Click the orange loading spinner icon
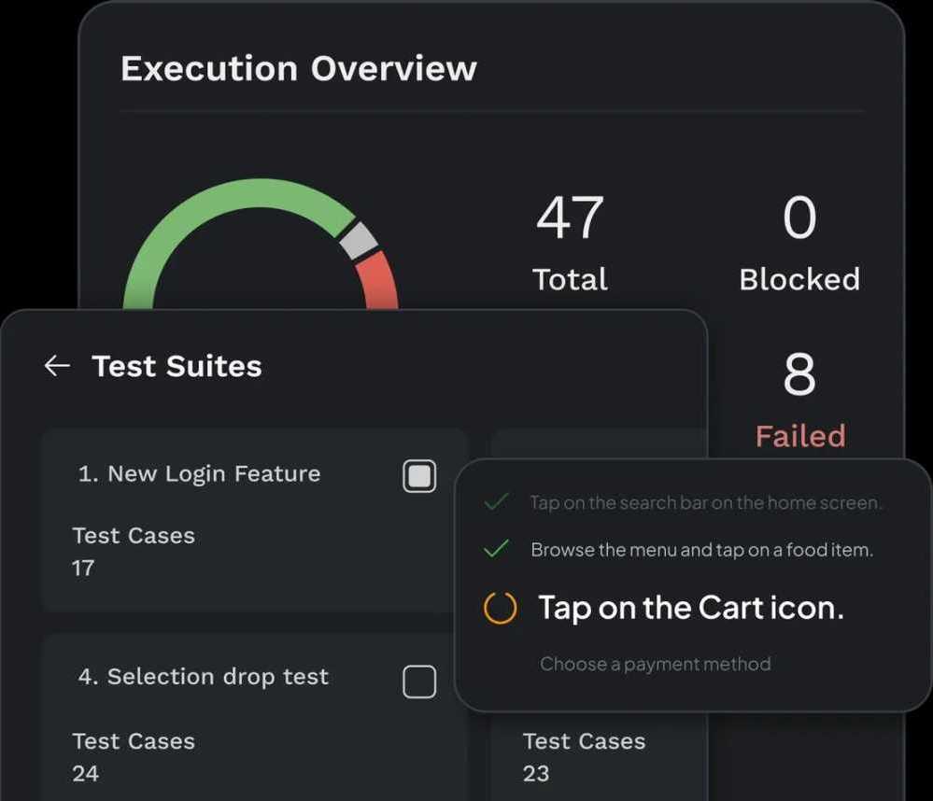The image size is (933, 801). click(x=500, y=608)
